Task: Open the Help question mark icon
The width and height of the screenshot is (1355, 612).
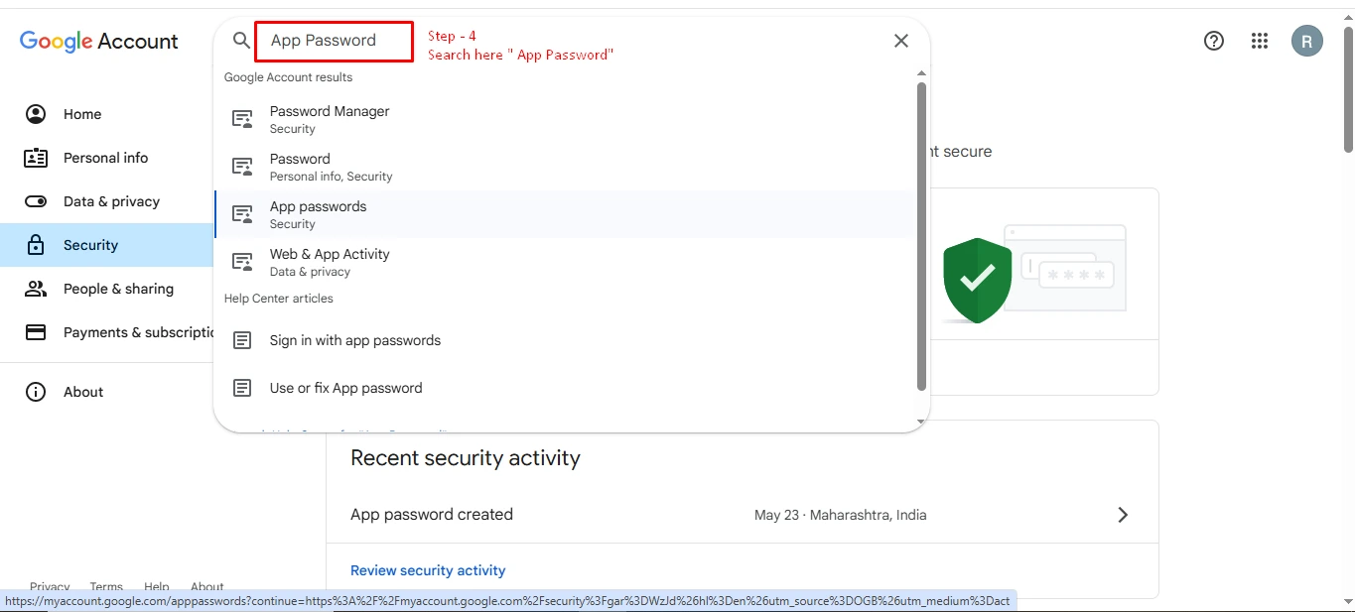Action: 1213,41
